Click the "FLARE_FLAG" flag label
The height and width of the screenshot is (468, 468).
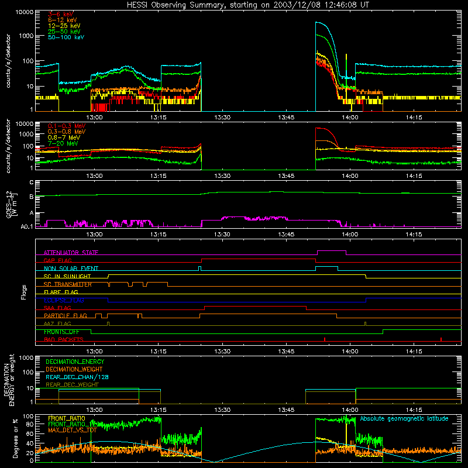coord(61,292)
